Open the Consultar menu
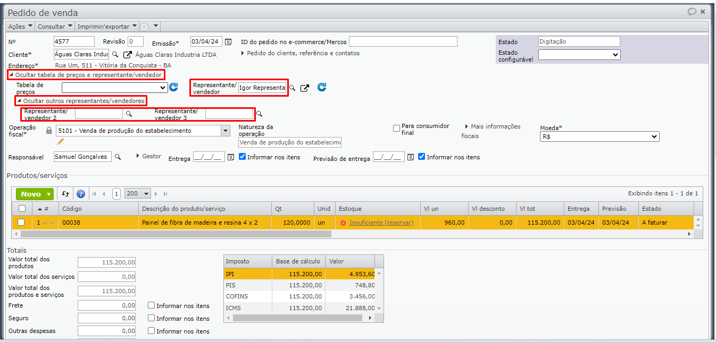 [55, 27]
